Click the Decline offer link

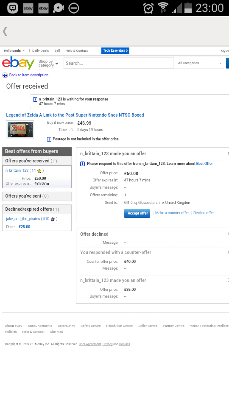(x=204, y=213)
